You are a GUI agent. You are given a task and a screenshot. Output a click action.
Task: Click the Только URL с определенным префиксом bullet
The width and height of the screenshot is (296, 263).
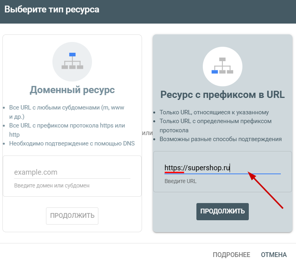[x=215, y=126]
